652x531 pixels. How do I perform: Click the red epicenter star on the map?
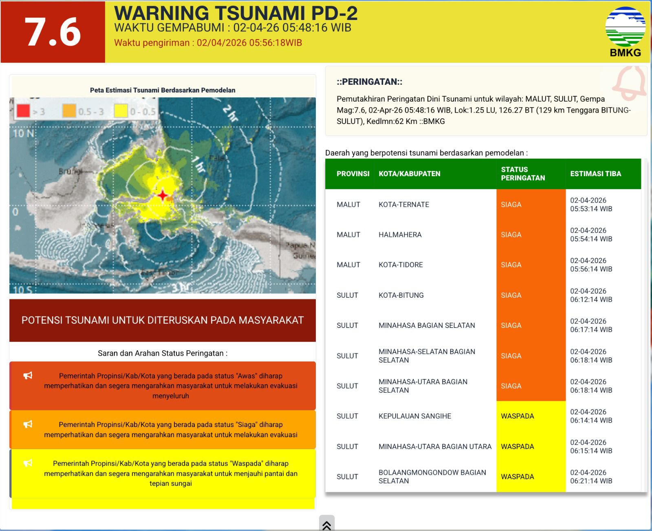(163, 195)
